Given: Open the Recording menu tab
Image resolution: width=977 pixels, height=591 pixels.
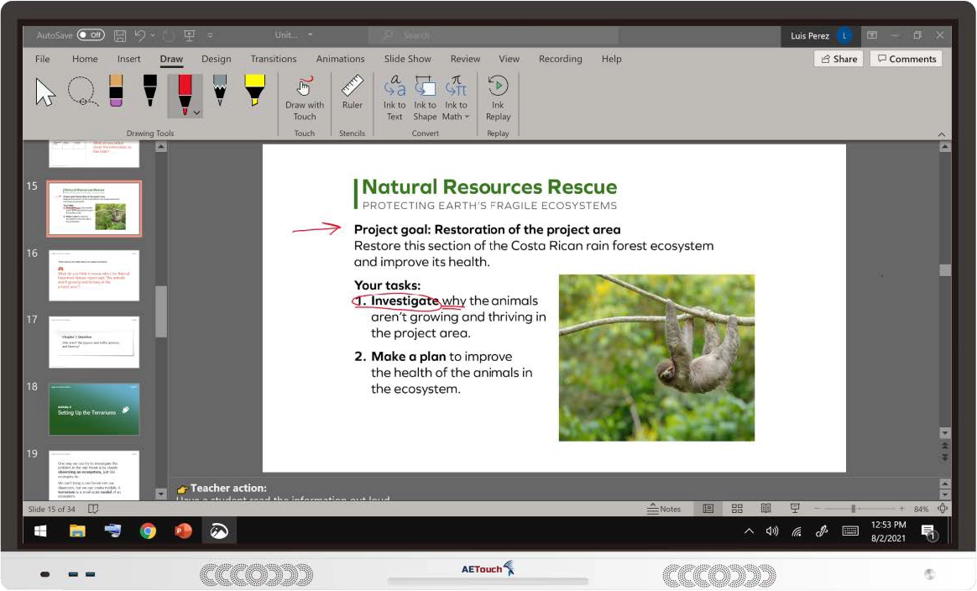Looking at the screenshot, I should coord(560,59).
